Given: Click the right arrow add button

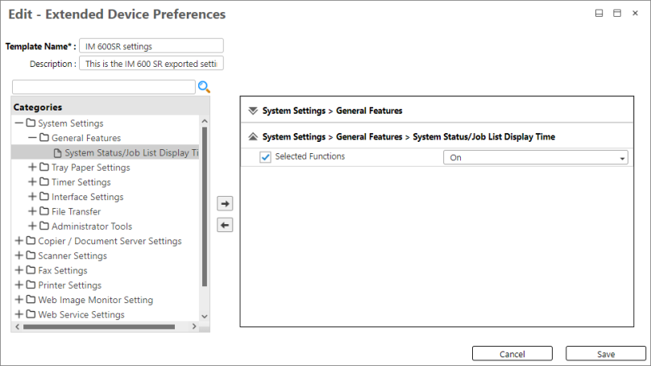Looking at the screenshot, I should 226,205.
